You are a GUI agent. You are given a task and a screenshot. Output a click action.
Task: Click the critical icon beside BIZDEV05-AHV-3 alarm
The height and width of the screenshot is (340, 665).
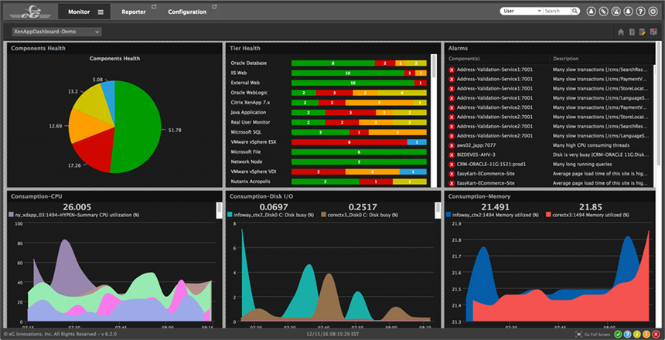tap(452, 155)
